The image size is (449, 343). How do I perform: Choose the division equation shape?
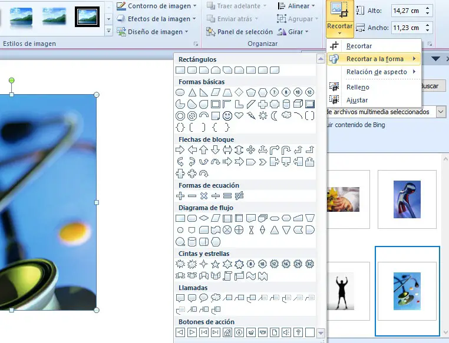(215, 196)
